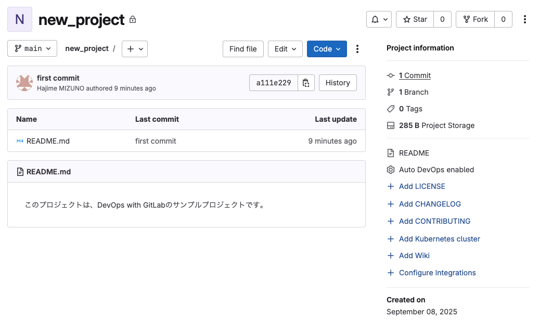Expand the plus add-file dropdown

[x=135, y=48]
